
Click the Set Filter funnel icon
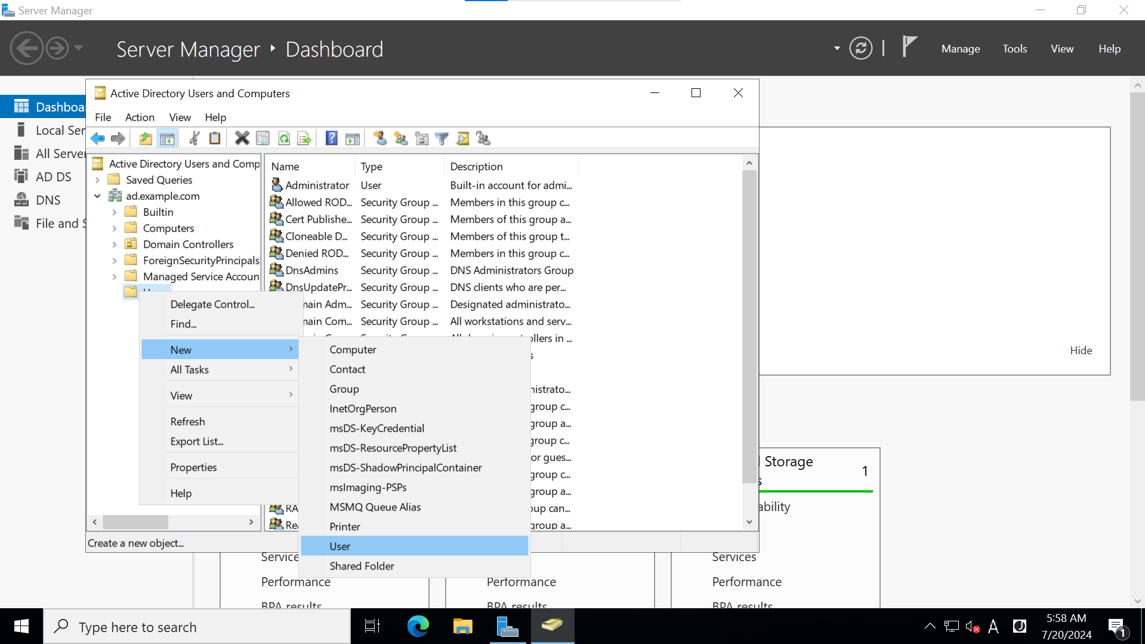pos(442,138)
